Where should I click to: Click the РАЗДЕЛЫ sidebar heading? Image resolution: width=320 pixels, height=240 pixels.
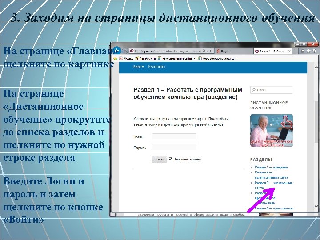coord(261,160)
